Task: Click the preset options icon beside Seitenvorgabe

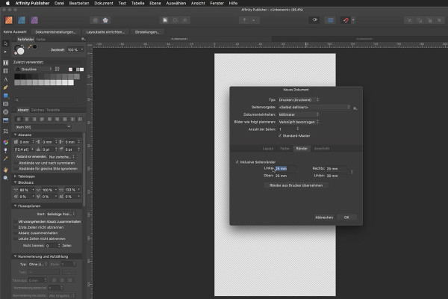Action: point(355,108)
